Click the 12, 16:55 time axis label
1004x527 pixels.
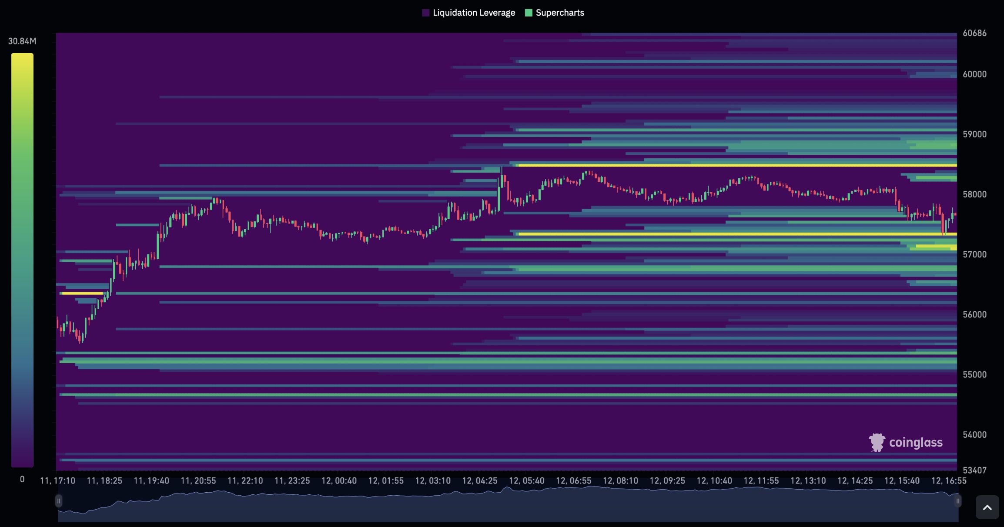(x=949, y=481)
